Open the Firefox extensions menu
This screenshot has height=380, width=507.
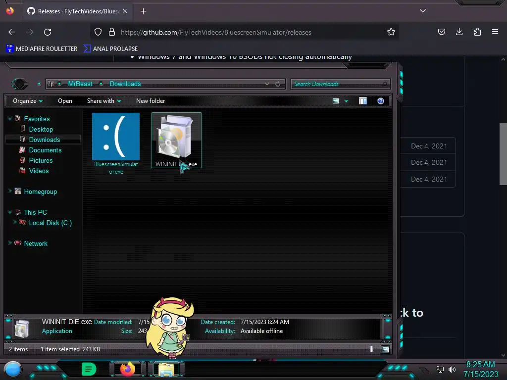tap(477, 32)
